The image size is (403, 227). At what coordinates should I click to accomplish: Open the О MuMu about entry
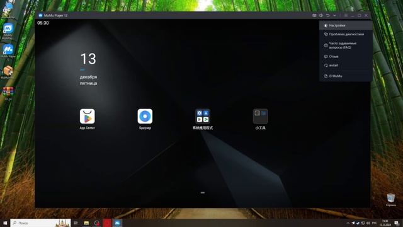point(346,76)
